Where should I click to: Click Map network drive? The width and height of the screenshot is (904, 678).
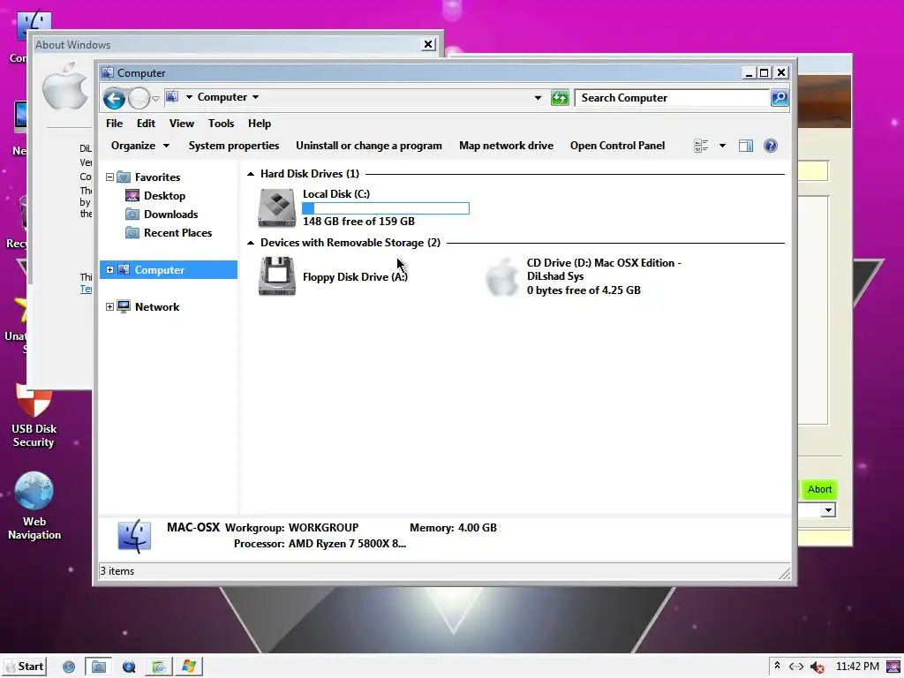[506, 146]
